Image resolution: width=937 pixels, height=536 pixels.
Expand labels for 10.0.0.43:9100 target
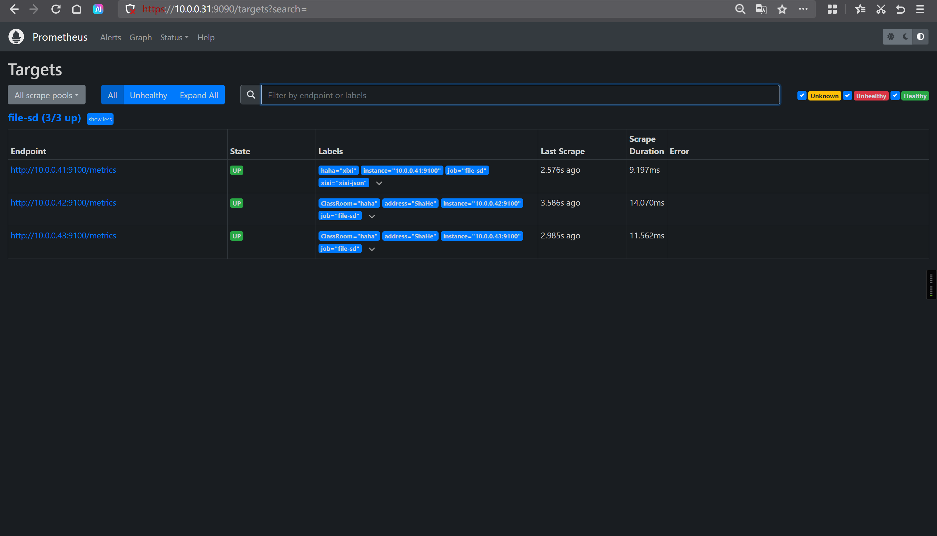click(372, 249)
